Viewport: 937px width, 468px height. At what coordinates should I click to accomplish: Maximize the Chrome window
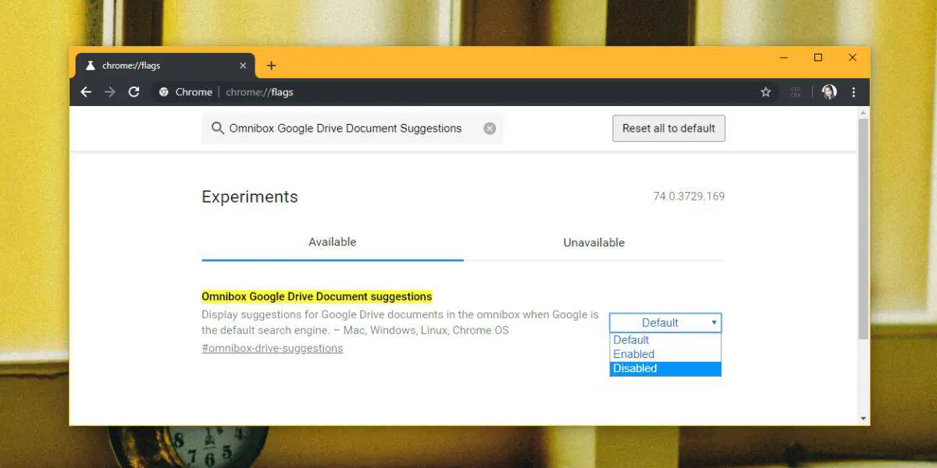pos(818,57)
